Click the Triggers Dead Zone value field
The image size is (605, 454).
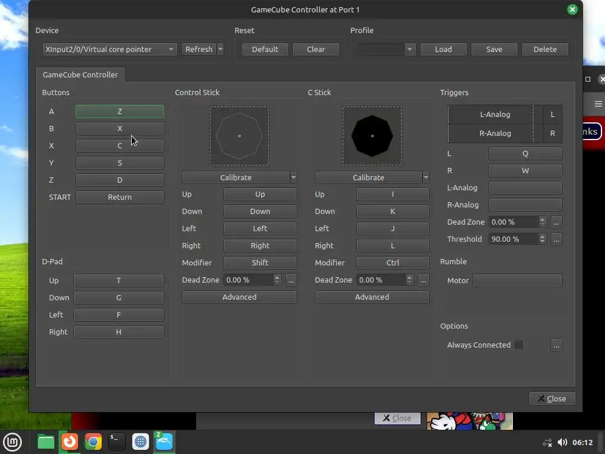click(x=513, y=222)
